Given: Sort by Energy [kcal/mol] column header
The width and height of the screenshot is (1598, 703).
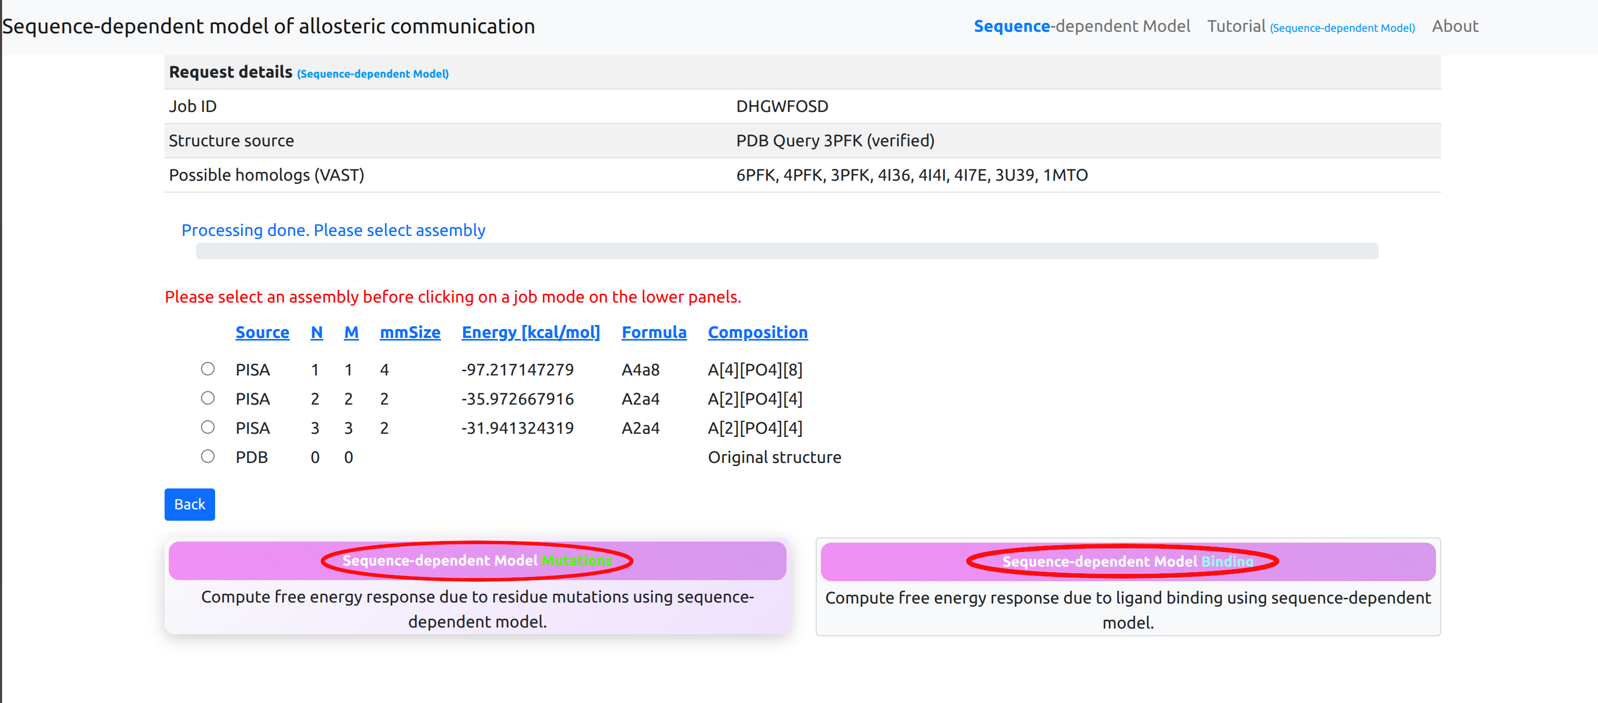Looking at the screenshot, I should tap(530, 332).
